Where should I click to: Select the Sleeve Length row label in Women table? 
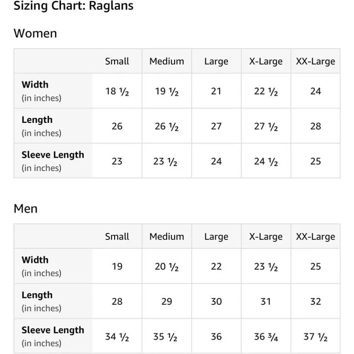(53, 155)
